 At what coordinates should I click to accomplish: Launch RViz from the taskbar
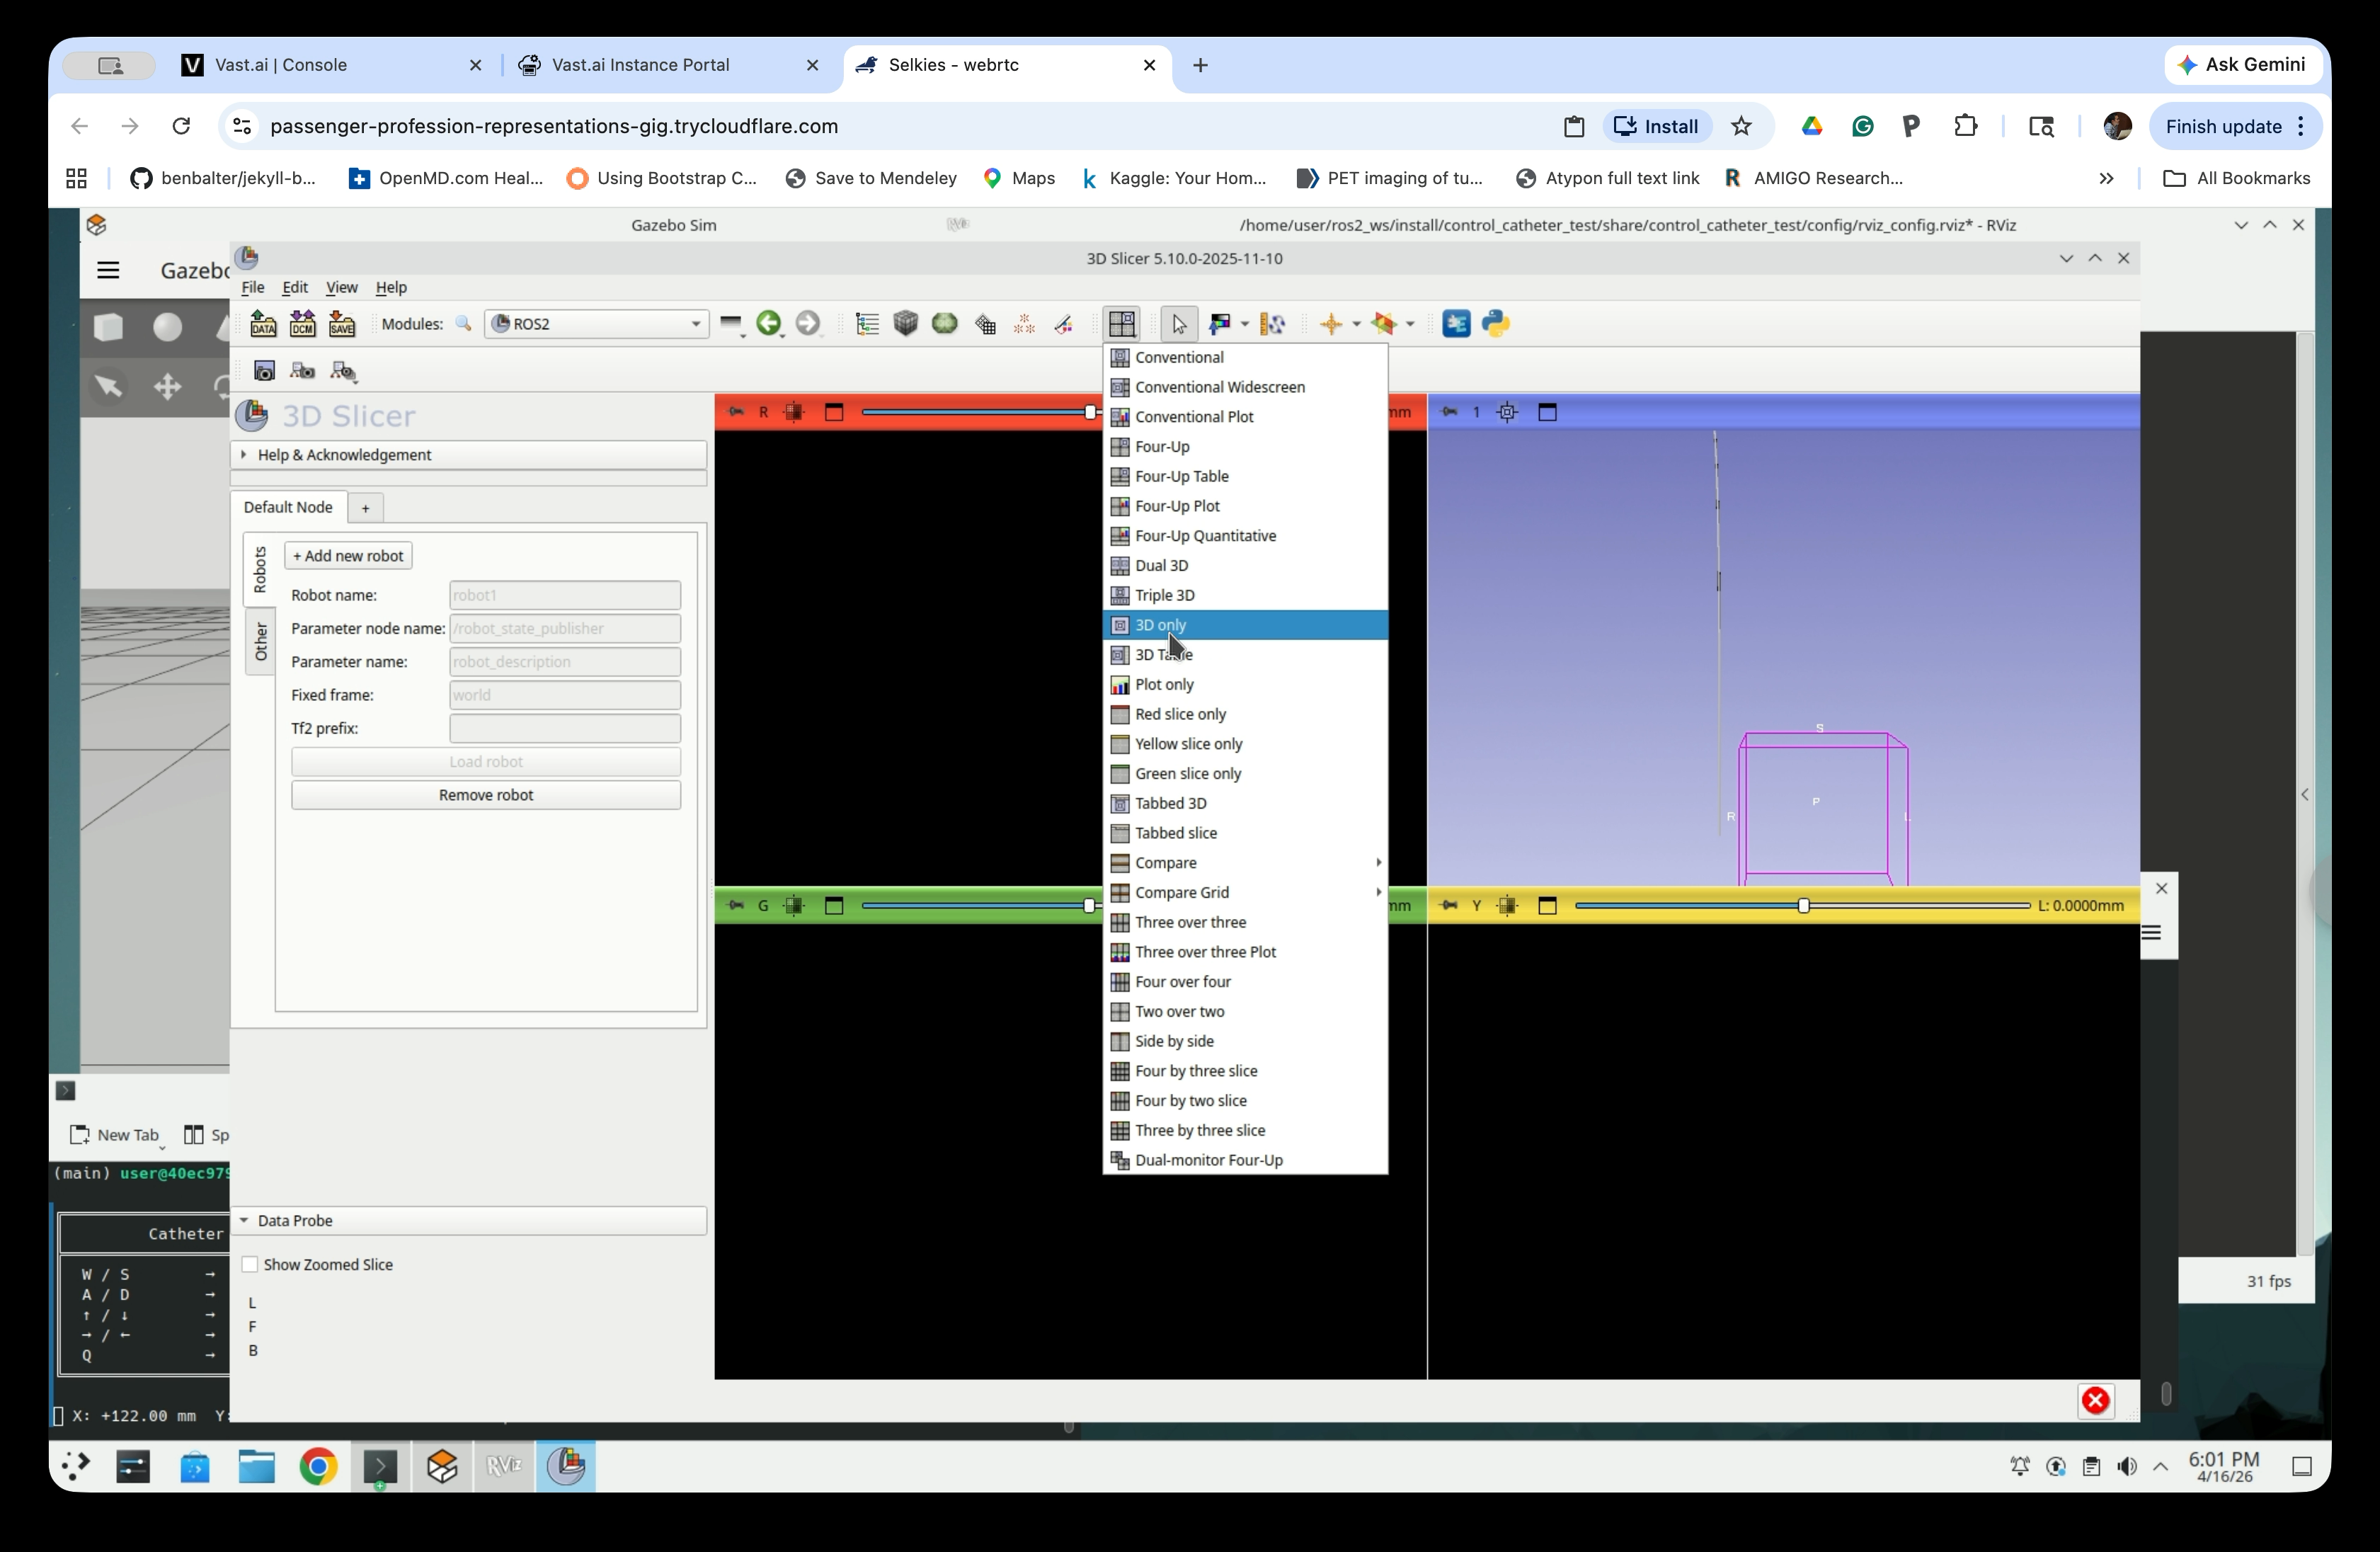pos(505,1467)
